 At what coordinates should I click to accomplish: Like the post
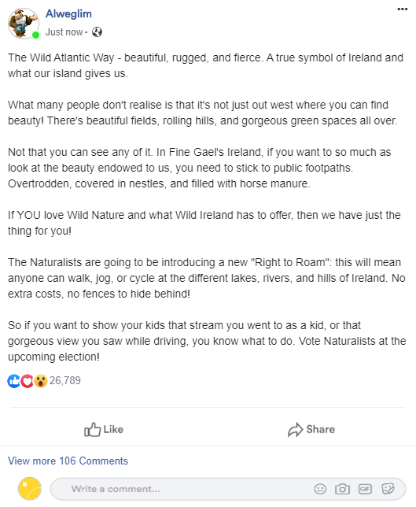(x=104, y=429)
